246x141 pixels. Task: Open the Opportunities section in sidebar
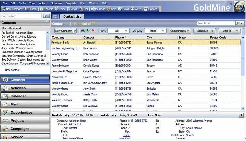(25, 113)
